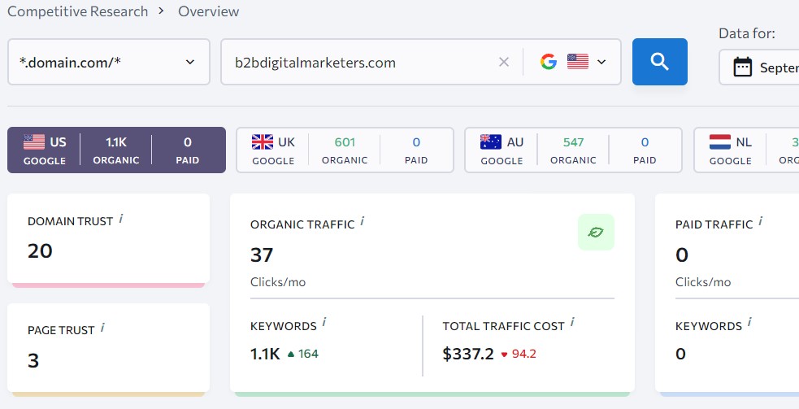The height and width of the screenshot is (409, 799).
Task: Click the UK flag icon
Action: coord(263,141)
